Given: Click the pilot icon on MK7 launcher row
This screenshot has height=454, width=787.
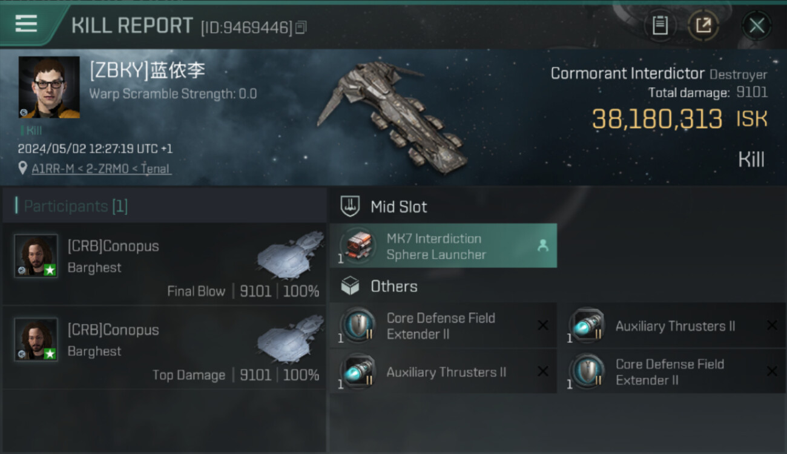Looking at the screenshot, I should [542, 245].
